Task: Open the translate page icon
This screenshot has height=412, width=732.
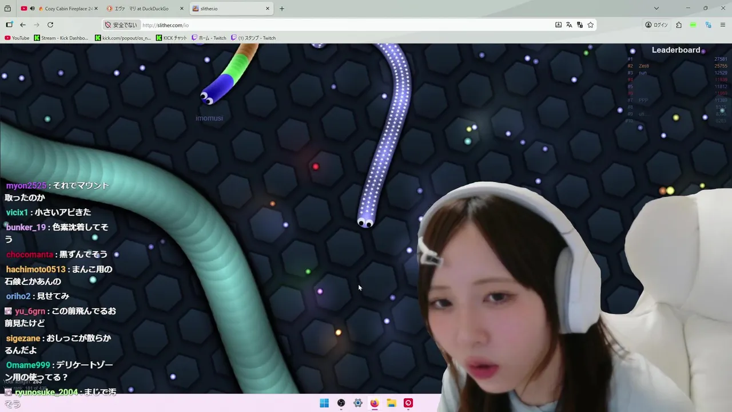Action: click(x=569, y=25)
